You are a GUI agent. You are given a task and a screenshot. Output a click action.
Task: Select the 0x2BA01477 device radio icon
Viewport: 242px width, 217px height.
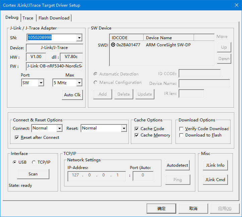point(113,45)
